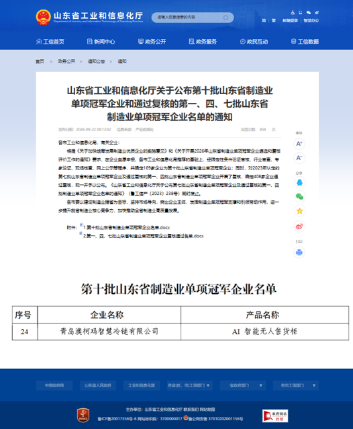353x429 pixels.
Task: Share article to Qzone star icon
Action: pos(299,210)
